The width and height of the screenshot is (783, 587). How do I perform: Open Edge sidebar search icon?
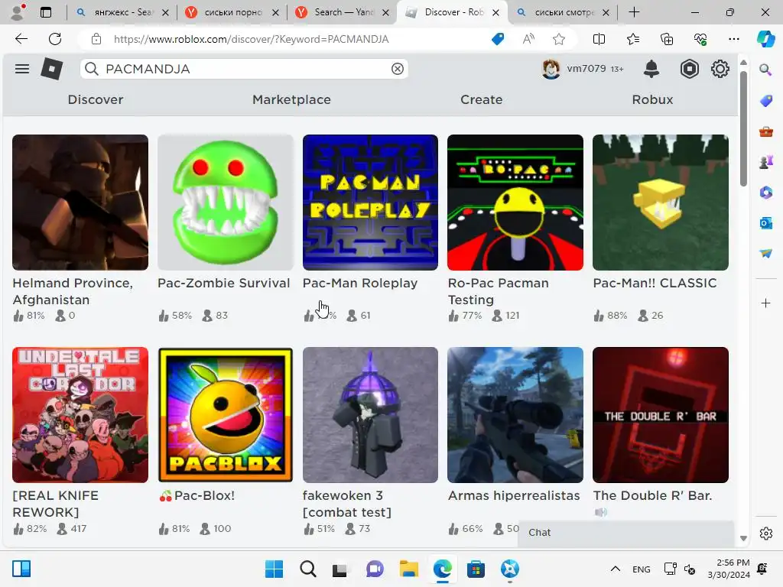click(x=765, y=70)
